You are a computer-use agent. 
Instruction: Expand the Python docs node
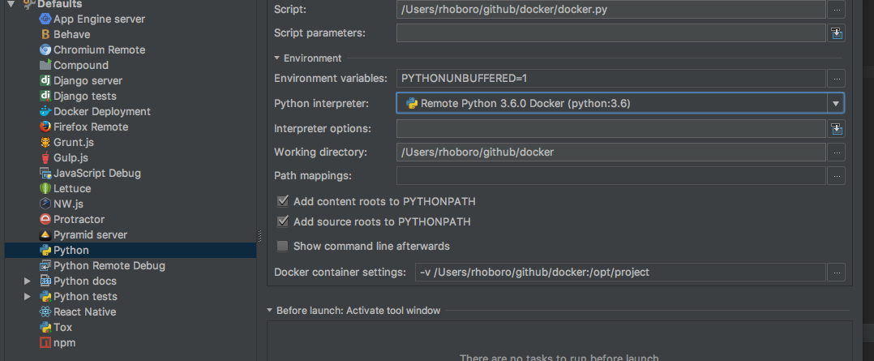coord(28,281)
